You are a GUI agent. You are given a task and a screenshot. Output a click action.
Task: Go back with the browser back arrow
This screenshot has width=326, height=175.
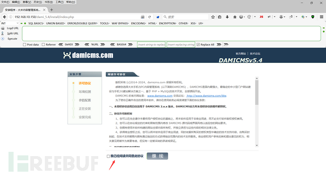[5, 17]
